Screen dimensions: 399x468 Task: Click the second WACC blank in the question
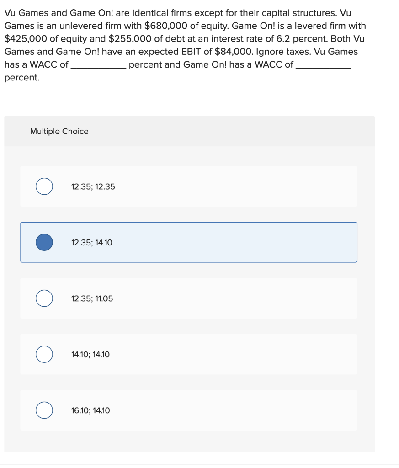330,67
